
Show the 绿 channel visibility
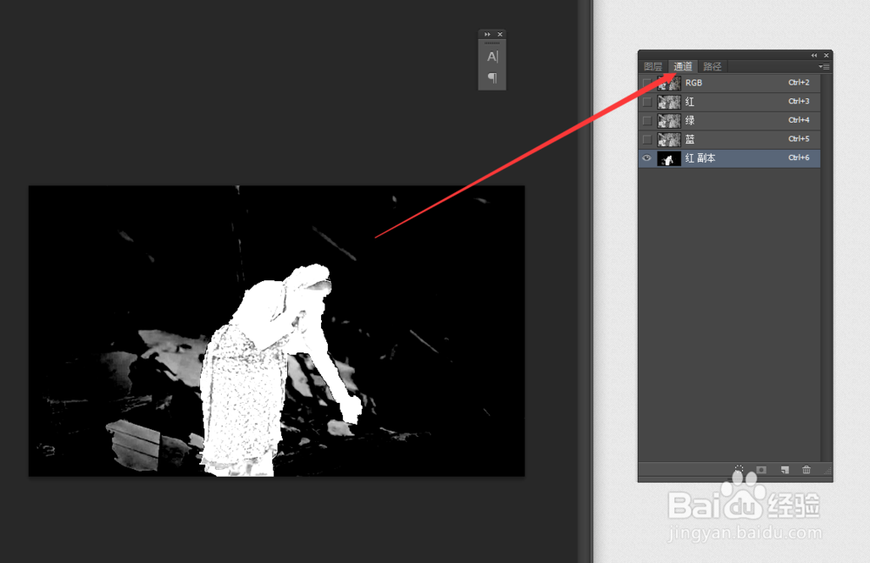pyautogui.click(x=647, y=120)
